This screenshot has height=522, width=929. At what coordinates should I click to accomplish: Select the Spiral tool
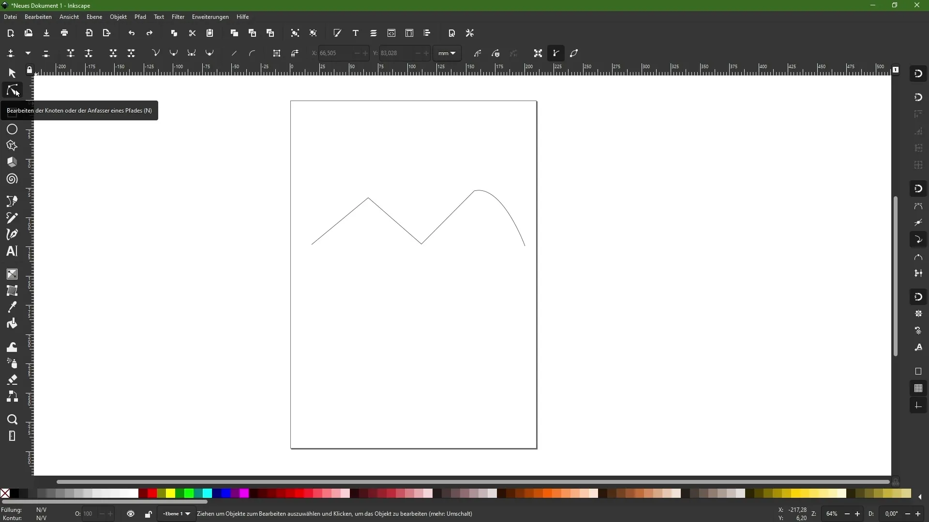12,179
